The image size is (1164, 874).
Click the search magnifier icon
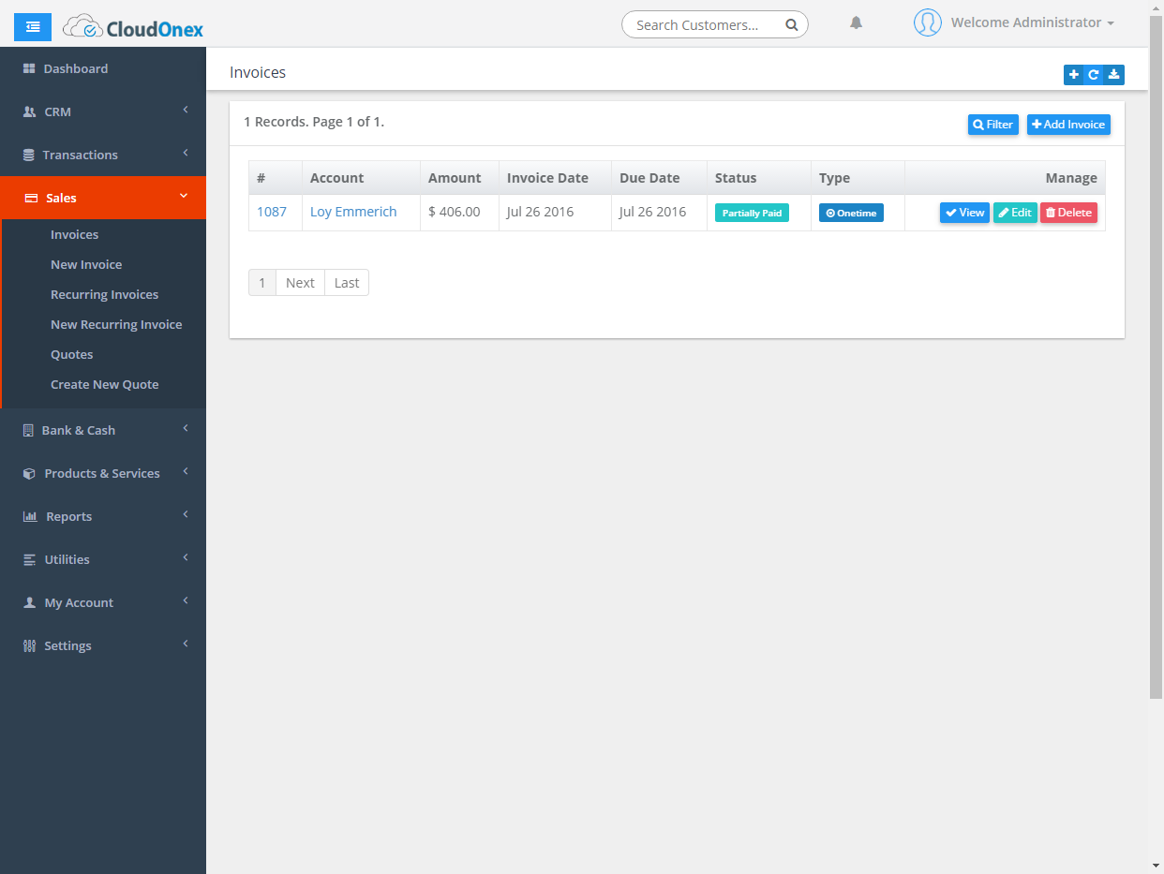791,25
